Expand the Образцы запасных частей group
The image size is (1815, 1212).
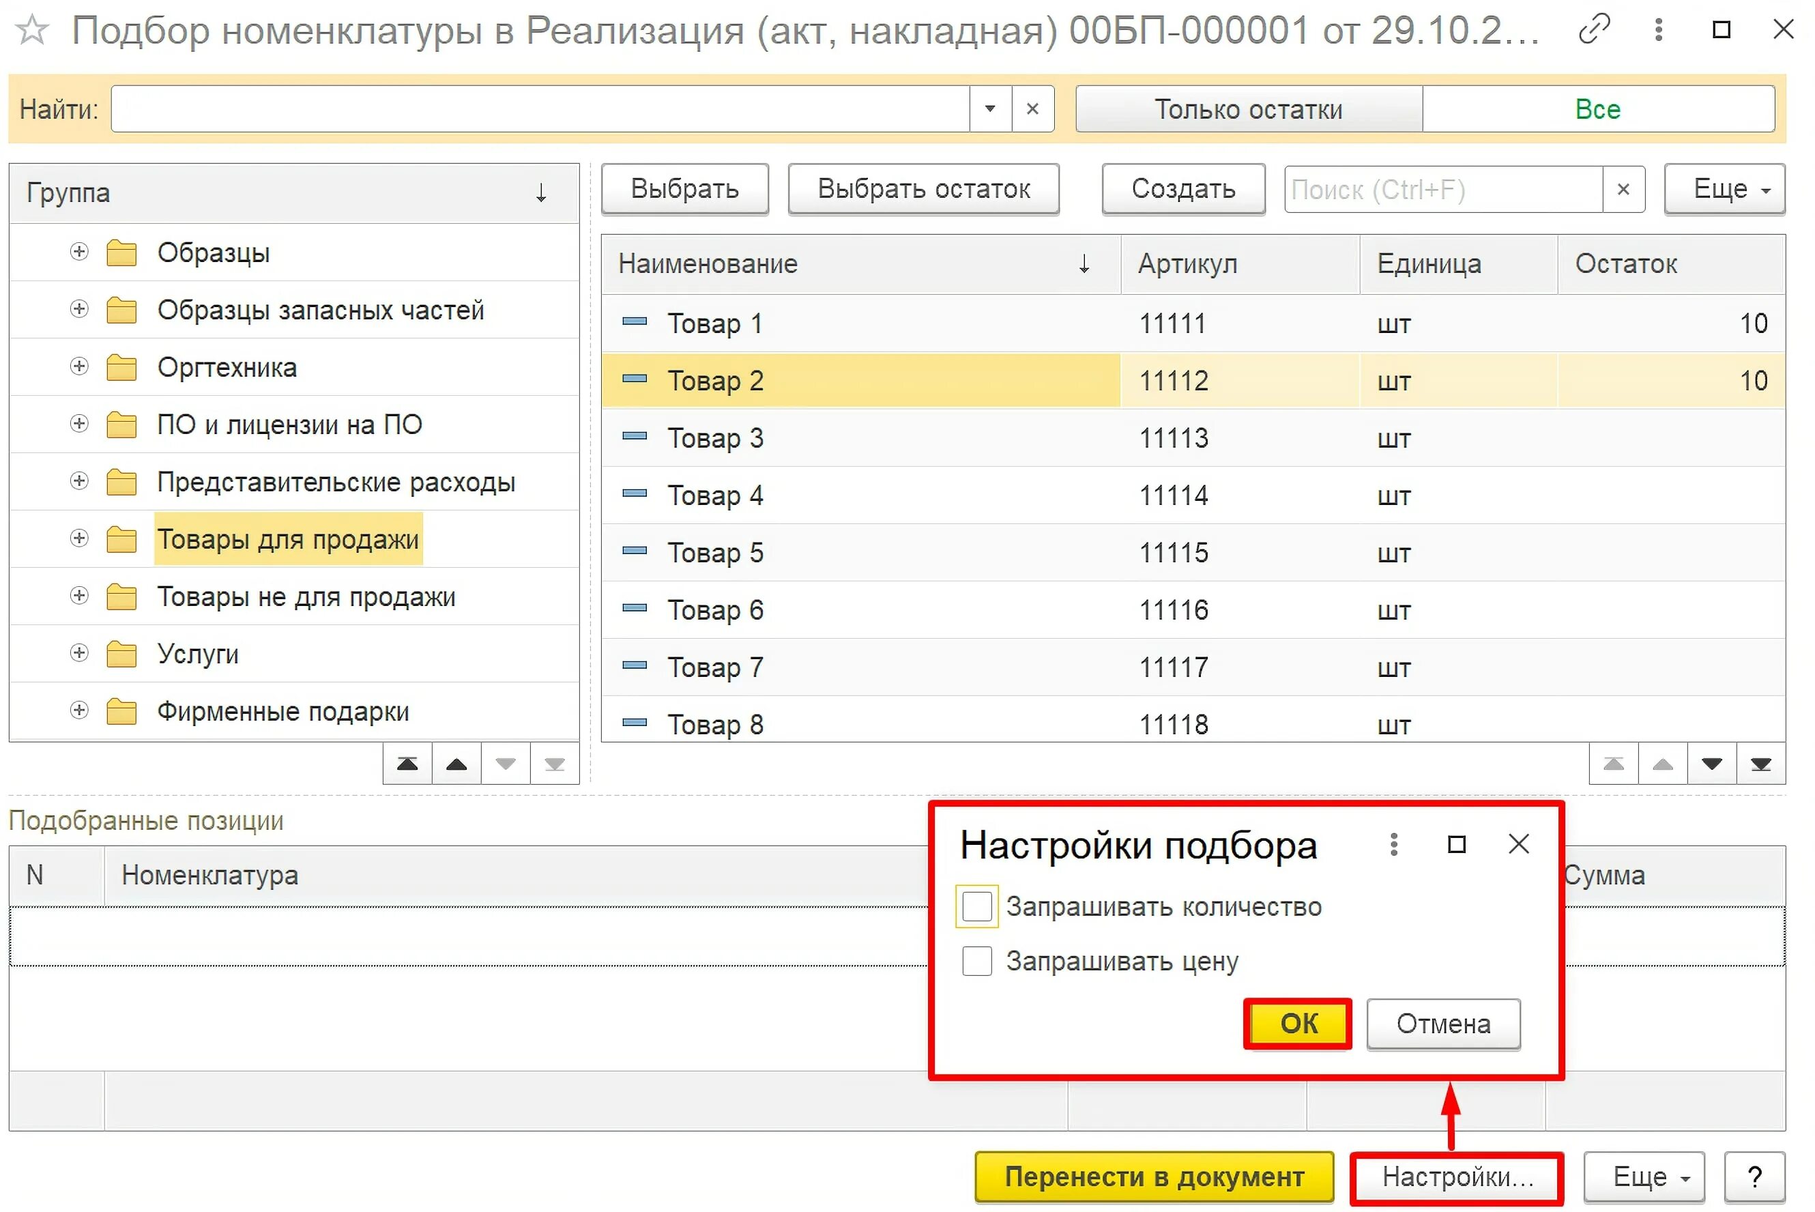pos(80,311)
